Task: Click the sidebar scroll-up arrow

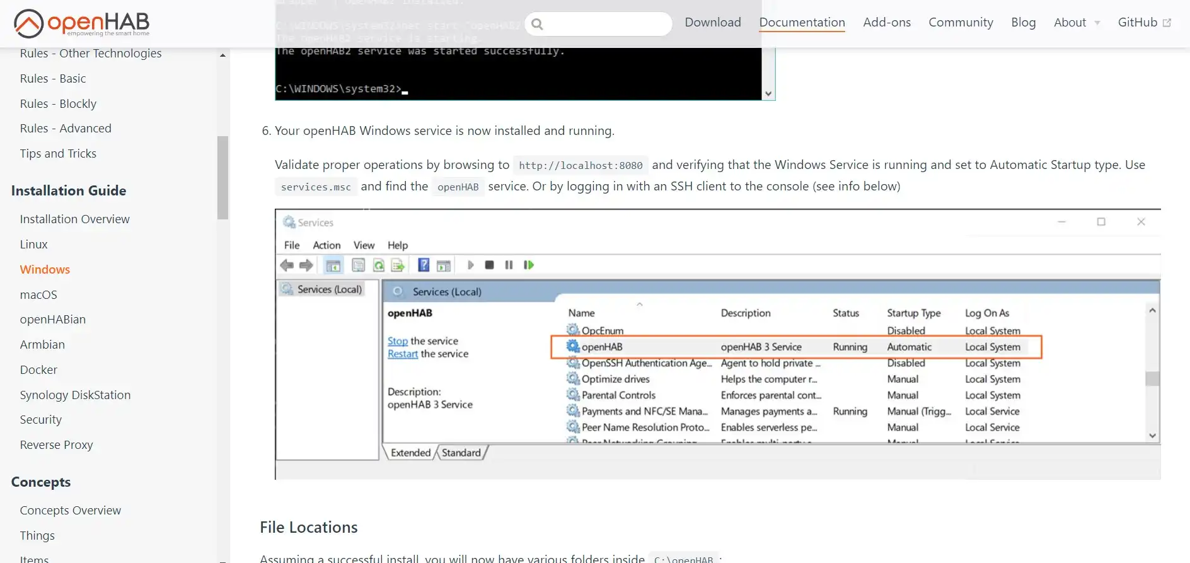Action: [222, 55]
